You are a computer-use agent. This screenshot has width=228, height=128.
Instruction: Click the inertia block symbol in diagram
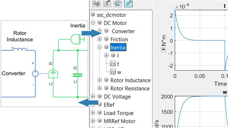pyautogui.click(x=77, y=39)
